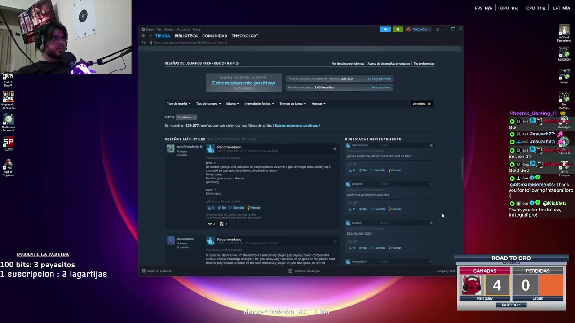The width and height of the screenshot is (575, 323).
Task: Click second award badge showing 3
Action: 223,223
